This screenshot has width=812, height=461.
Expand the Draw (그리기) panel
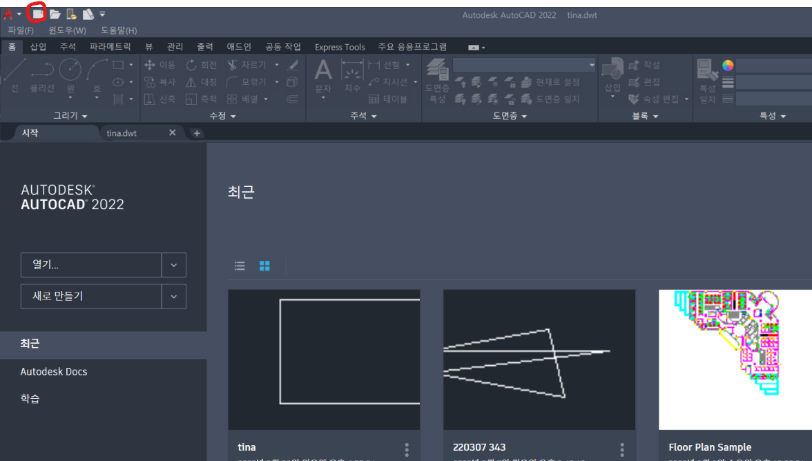pyautogui.click(x=70, y=116)
